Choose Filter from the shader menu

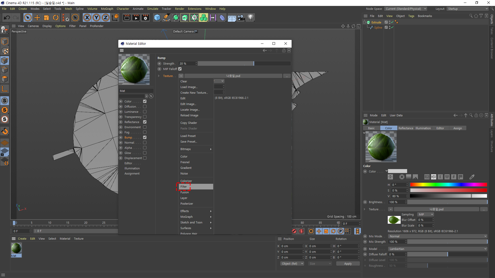tap(184, 187)
